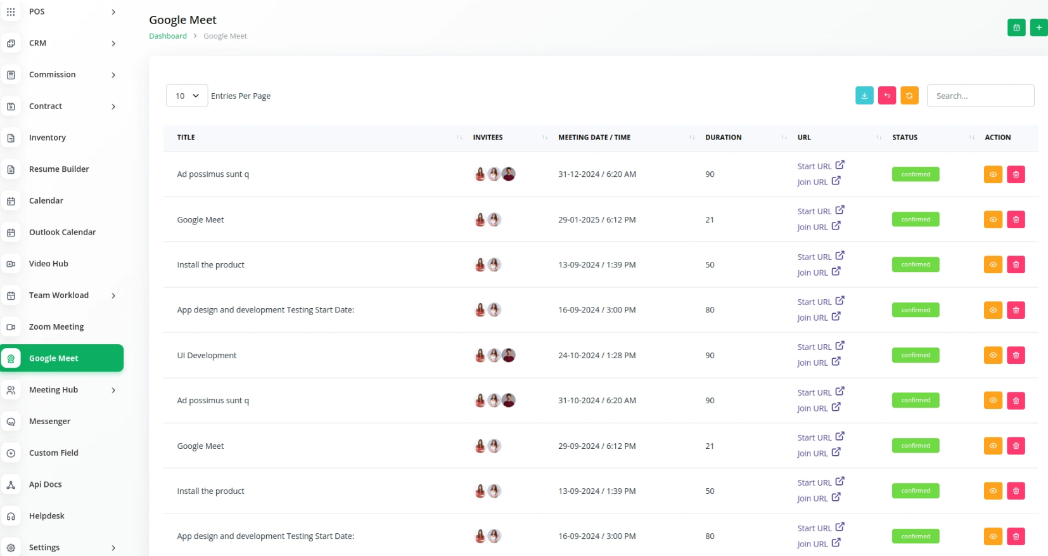1048x556 pixels.
Task: Click the Inventory sidebar icon
Action: [11, 138]
